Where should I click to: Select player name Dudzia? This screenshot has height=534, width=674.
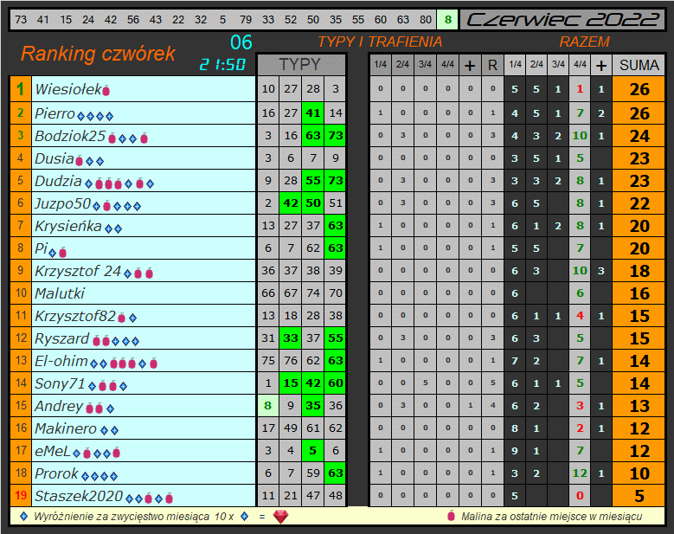point(59,181)
